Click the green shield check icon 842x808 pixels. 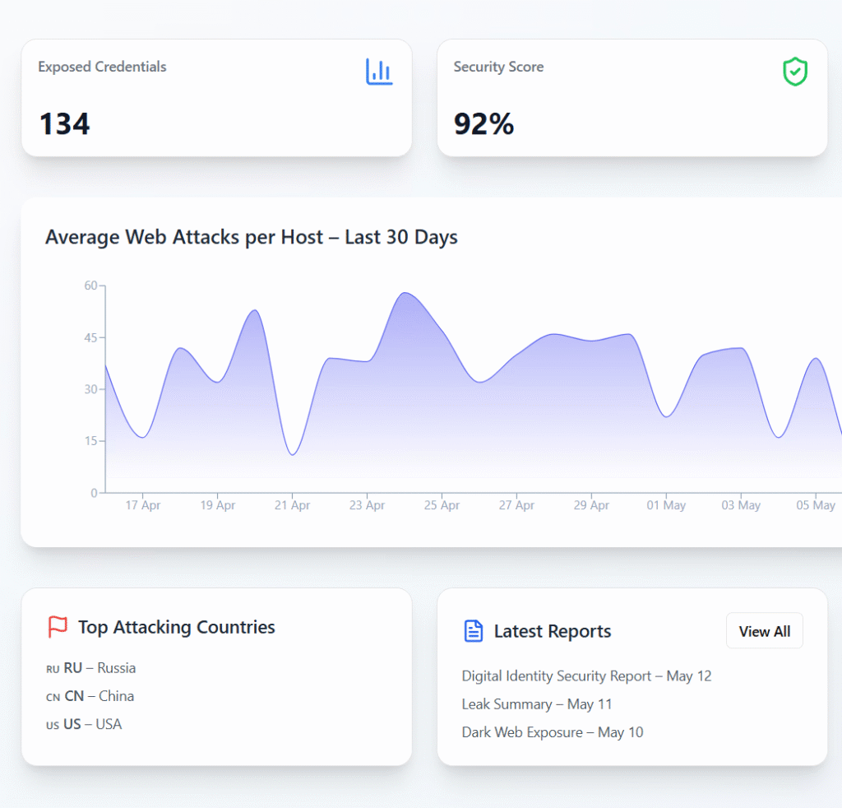tap(794, 72)
